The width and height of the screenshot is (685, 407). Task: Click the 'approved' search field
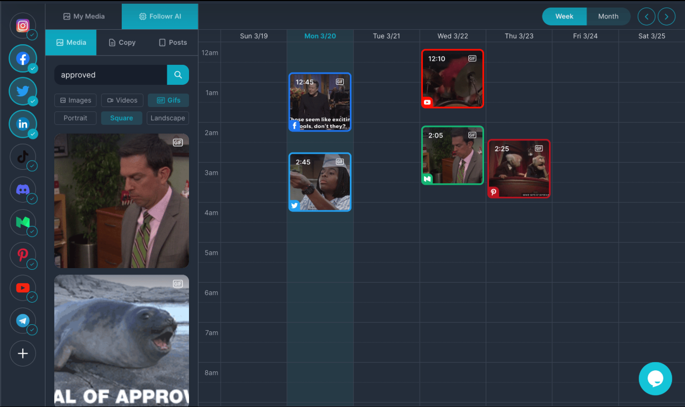110,75
